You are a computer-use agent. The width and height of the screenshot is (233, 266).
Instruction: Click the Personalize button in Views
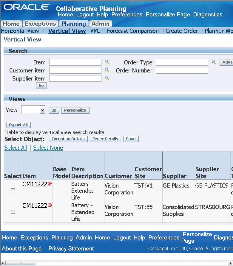75,110
